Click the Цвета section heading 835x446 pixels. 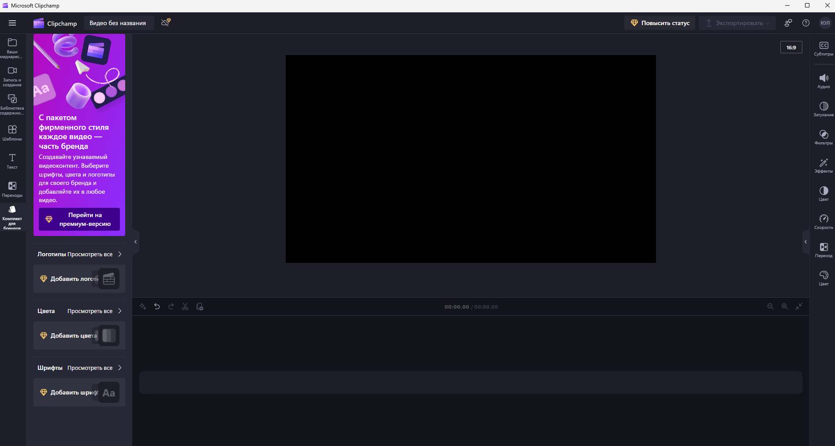(x=46, y=311)
